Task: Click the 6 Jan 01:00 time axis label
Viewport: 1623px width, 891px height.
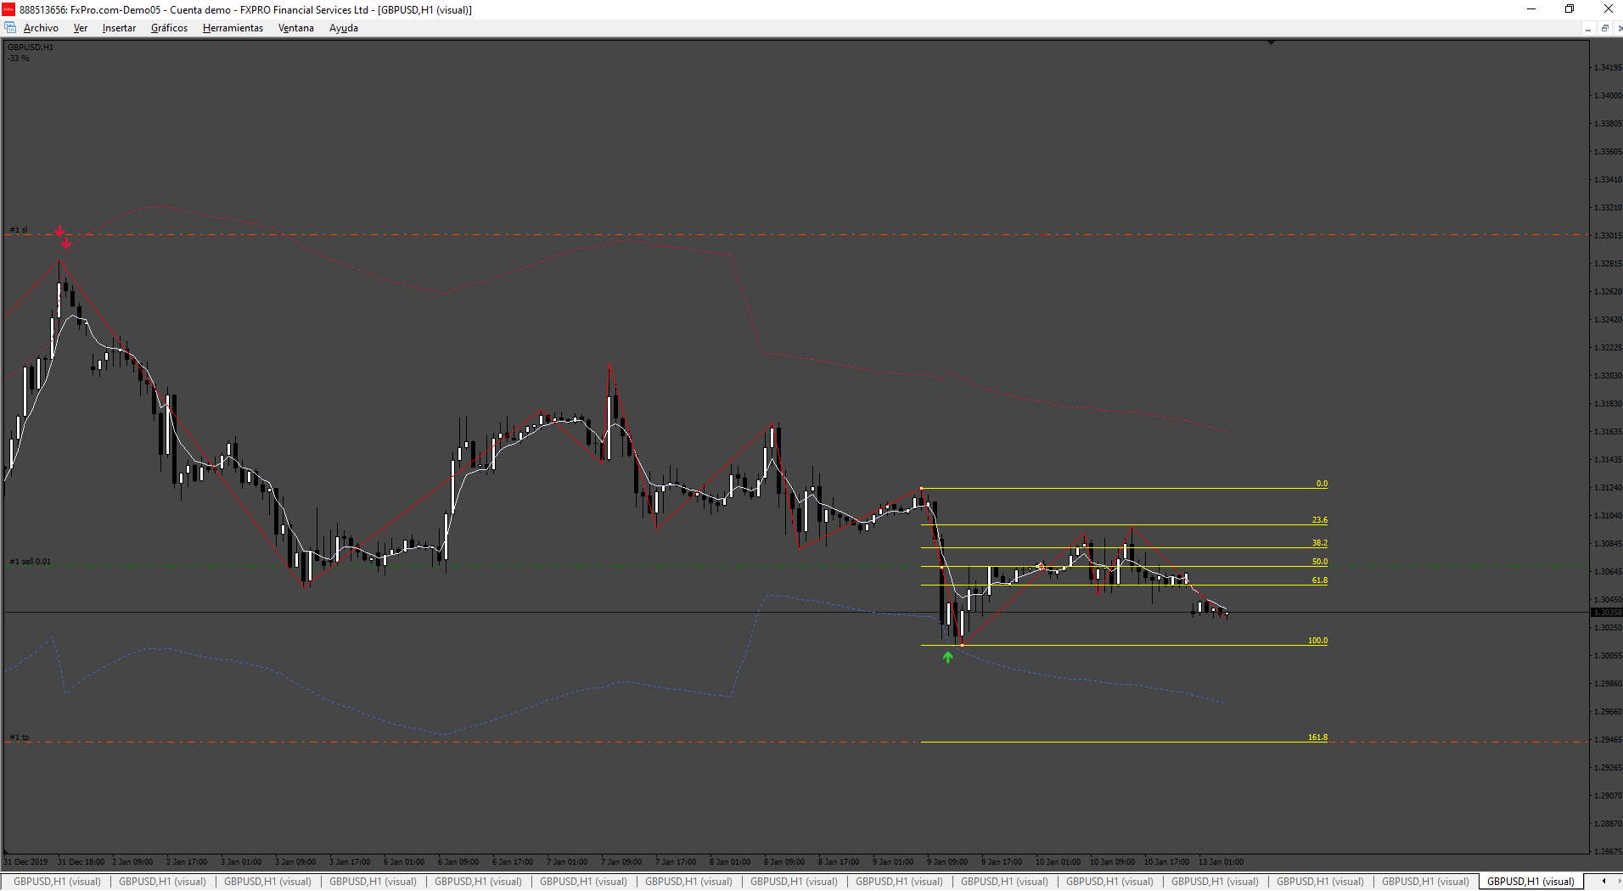Action: point(404,862)
